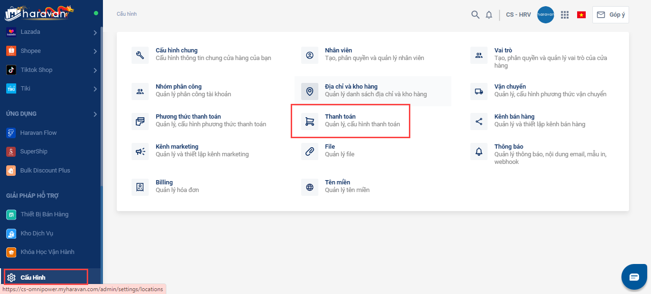
Task: Open Thanh toán settings link
Action: 340,117
